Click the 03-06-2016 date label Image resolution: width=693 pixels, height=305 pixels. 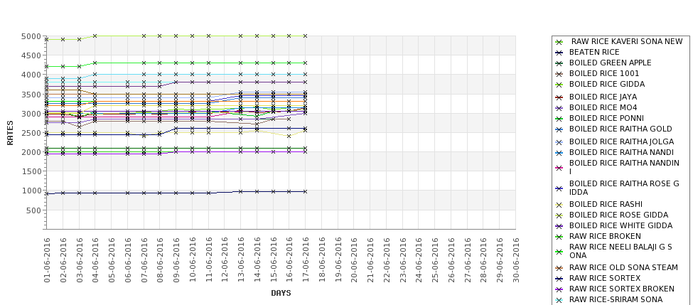point(79,260)
